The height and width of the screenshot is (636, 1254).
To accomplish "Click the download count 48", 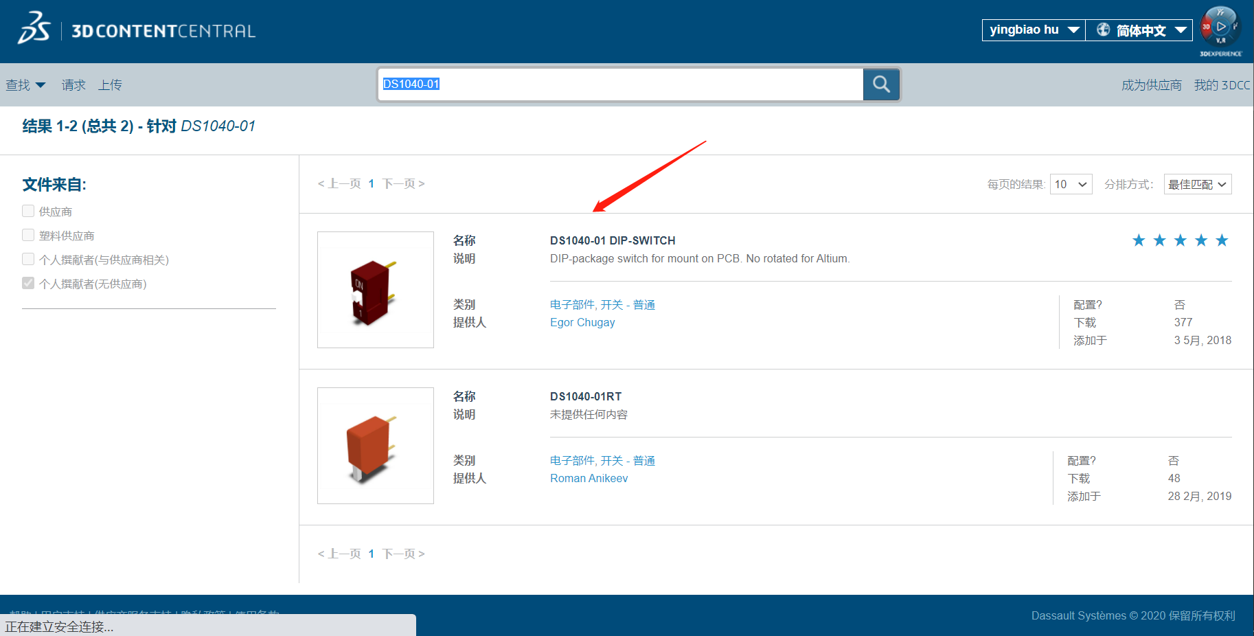I will coord(1174,478).
